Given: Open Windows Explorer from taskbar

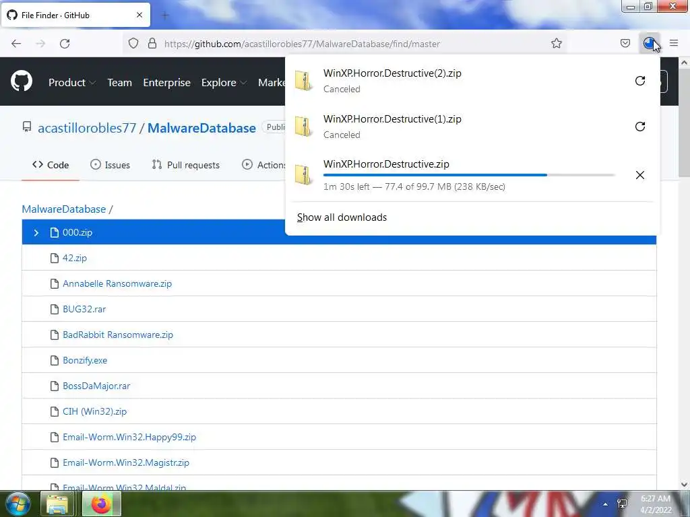Looking at the screenshot, I should [x=57, y=504].
